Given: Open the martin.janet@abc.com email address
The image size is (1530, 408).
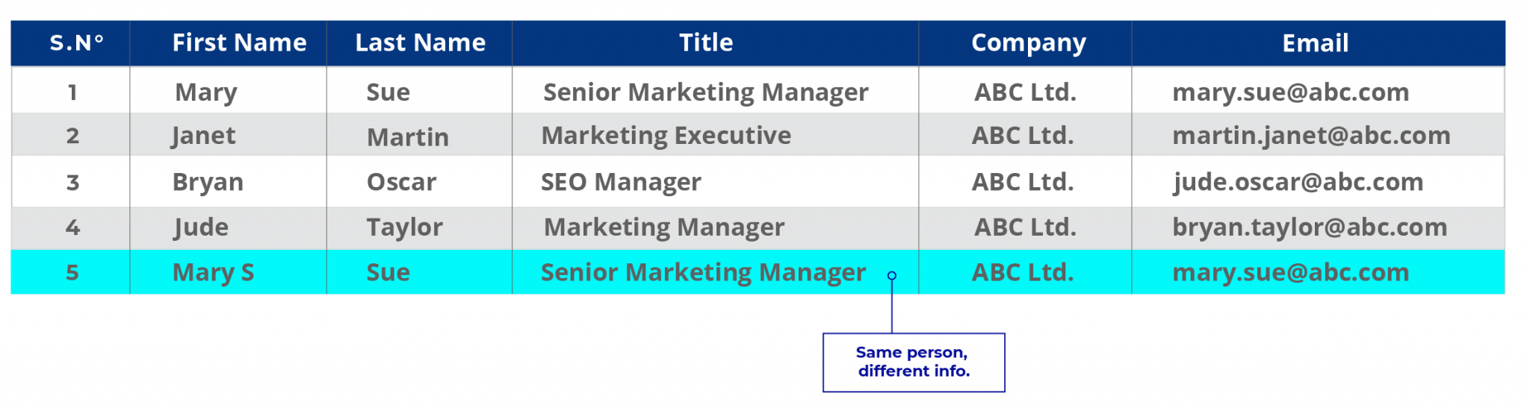Looking at the screenshot, I should tap(1311, 136).
